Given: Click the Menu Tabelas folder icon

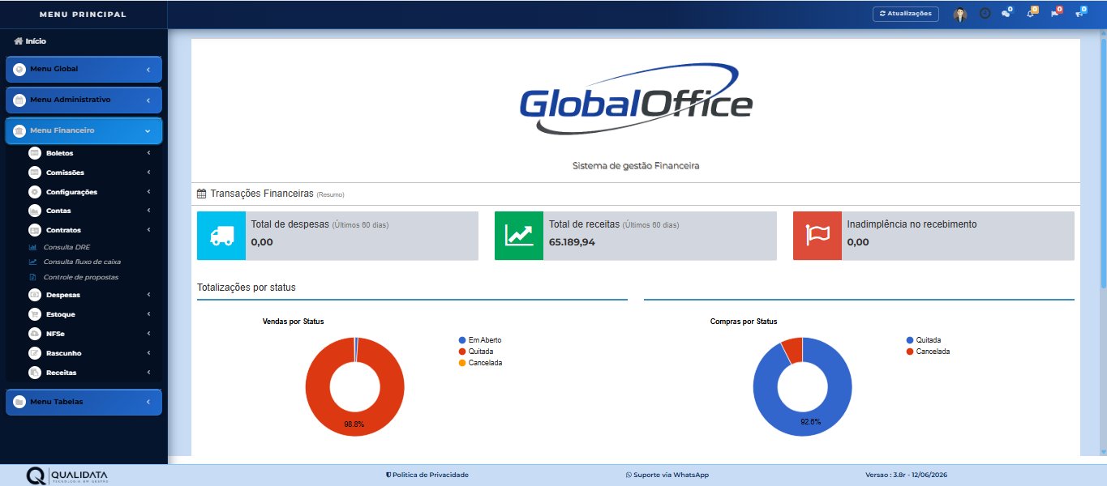Looking at the screenshot, I should coord(19,402).
